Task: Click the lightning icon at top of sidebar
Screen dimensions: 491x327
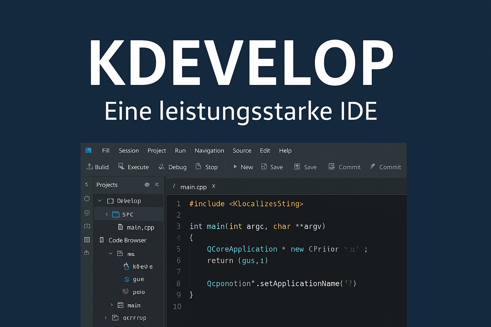Action: [x=87, y=184]
